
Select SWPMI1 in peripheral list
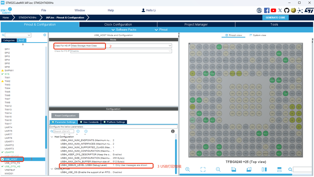9,71
